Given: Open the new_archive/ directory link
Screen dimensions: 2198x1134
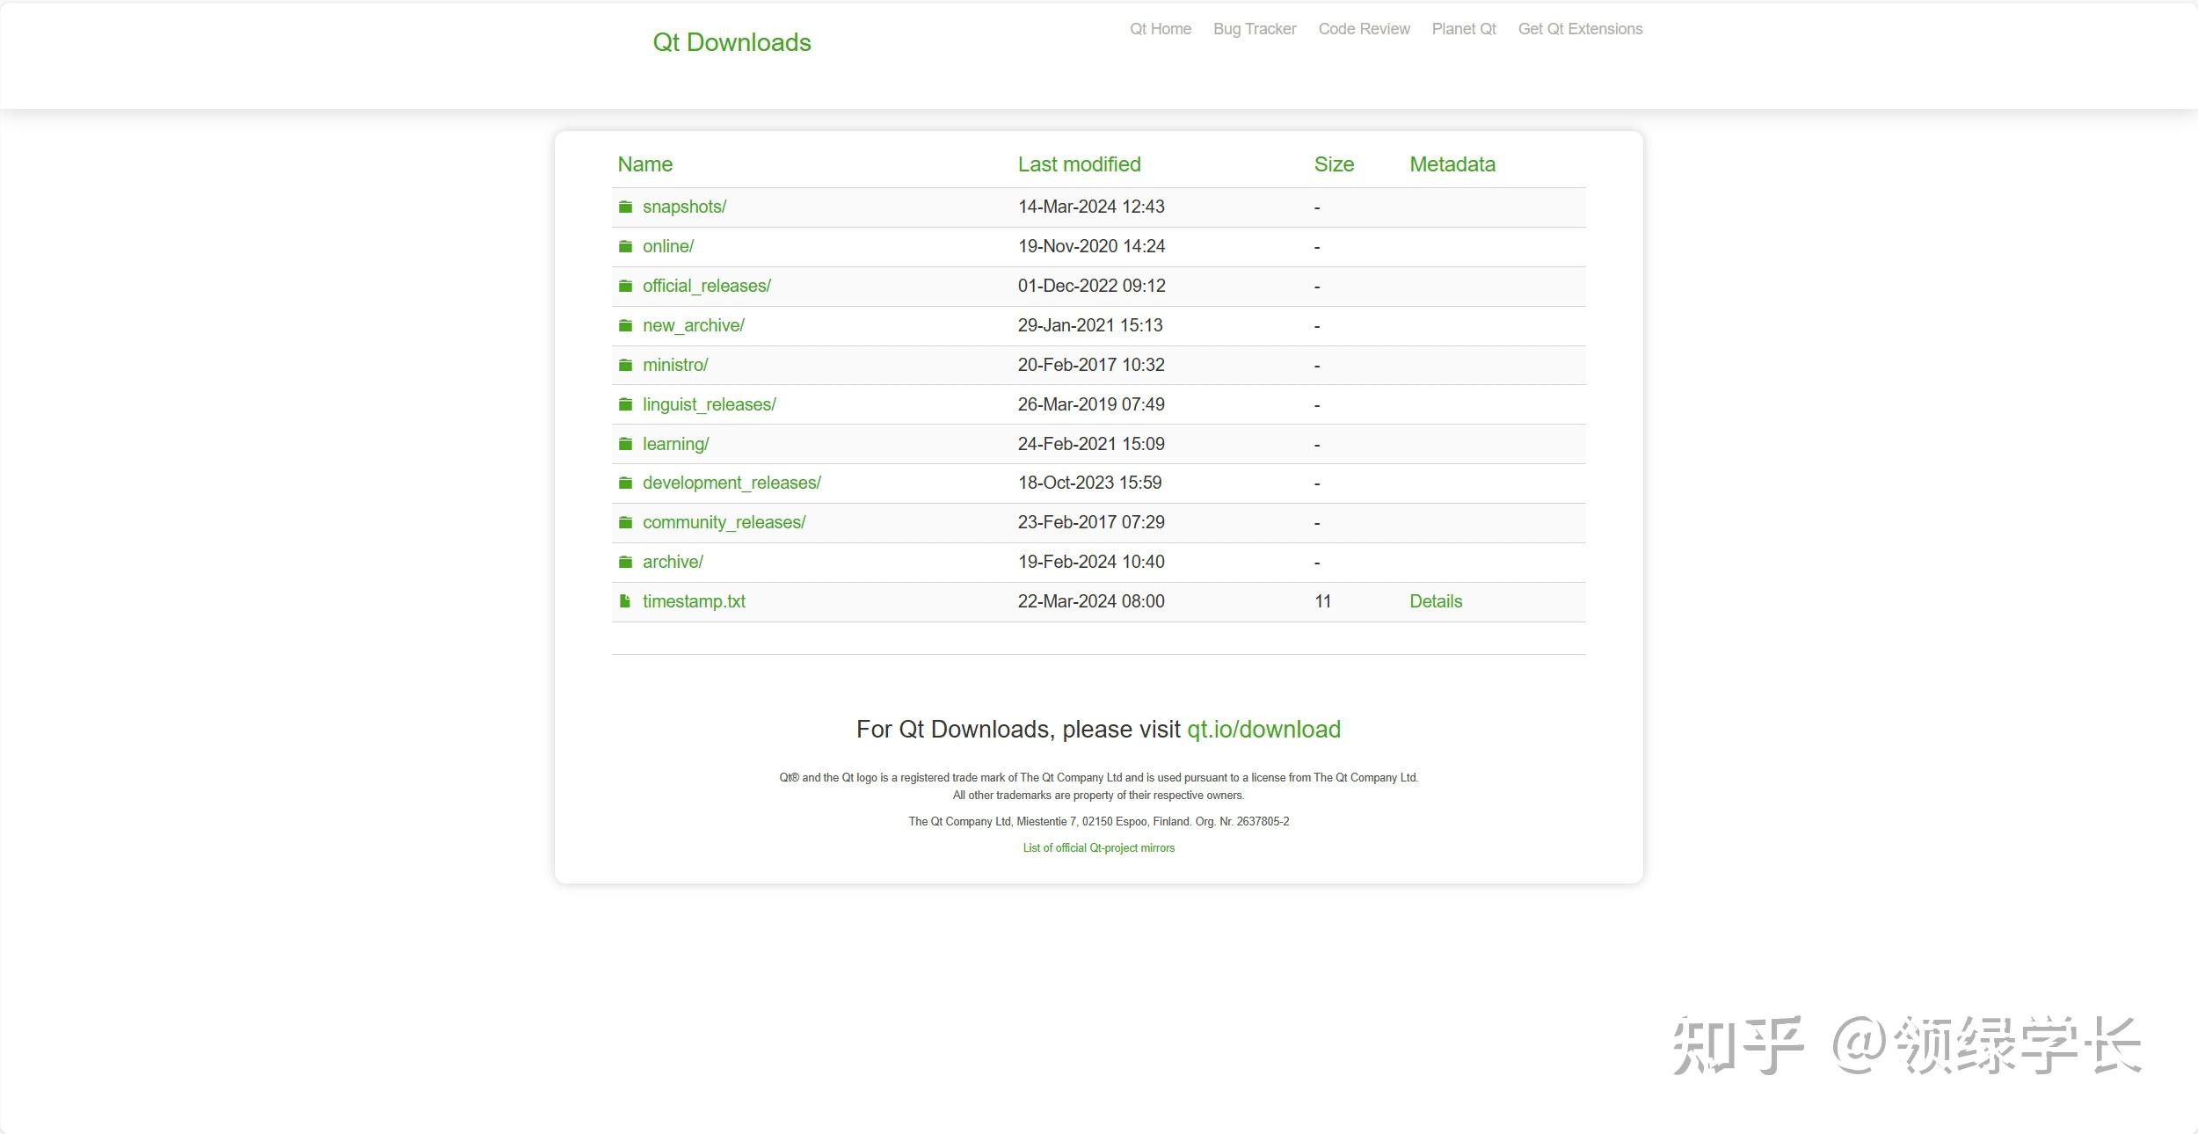Looking at the screenshot, I should (x=693, y=325).
